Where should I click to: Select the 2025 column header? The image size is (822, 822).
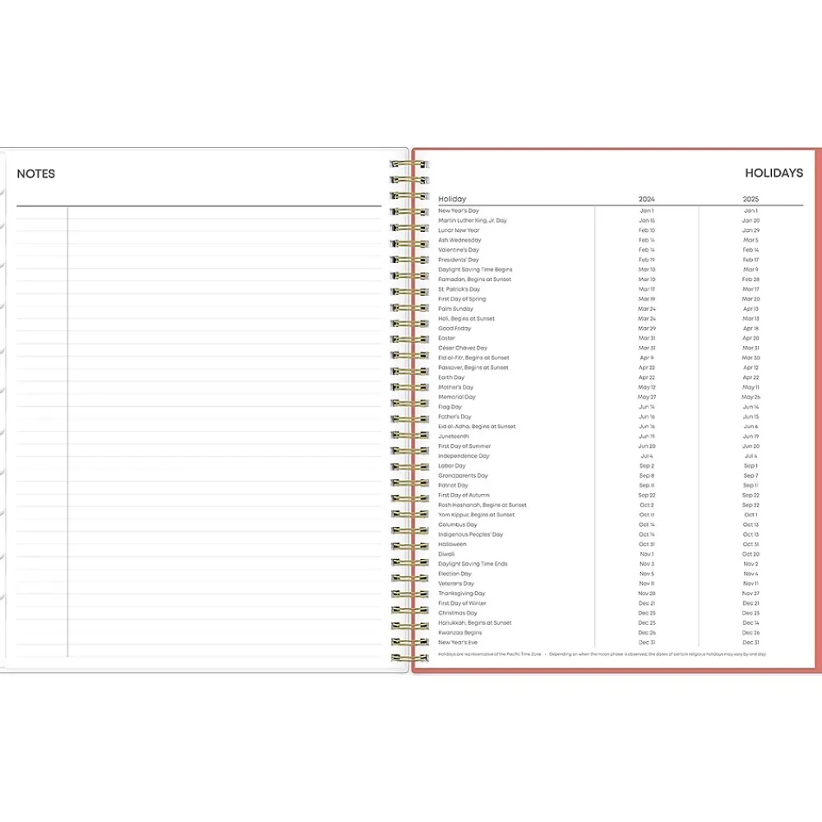[x=750, y=199]
